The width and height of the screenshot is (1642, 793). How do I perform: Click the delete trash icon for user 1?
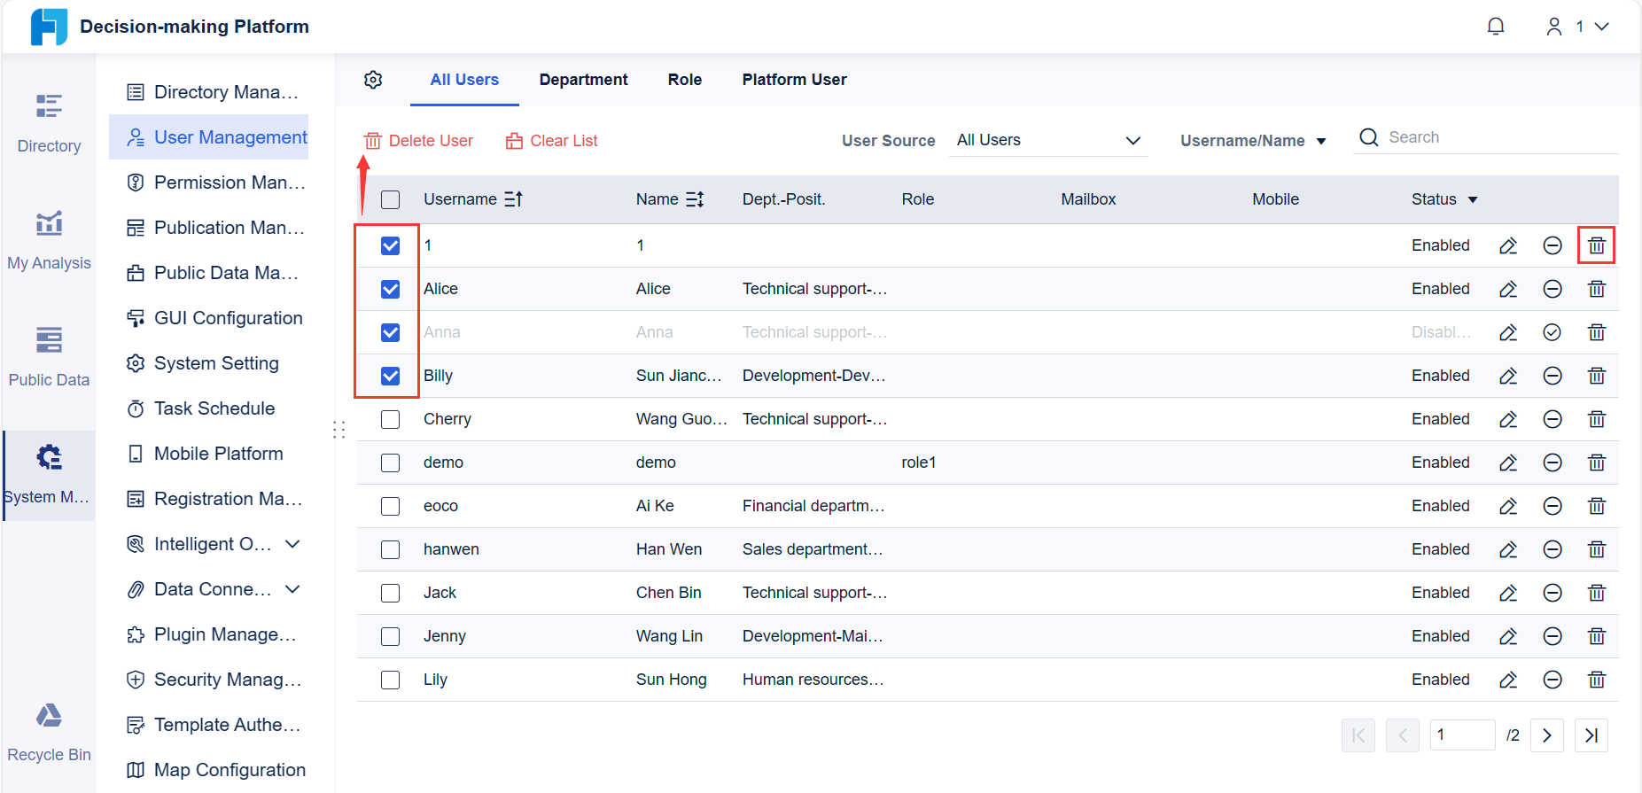click(x=1596, y=245)
